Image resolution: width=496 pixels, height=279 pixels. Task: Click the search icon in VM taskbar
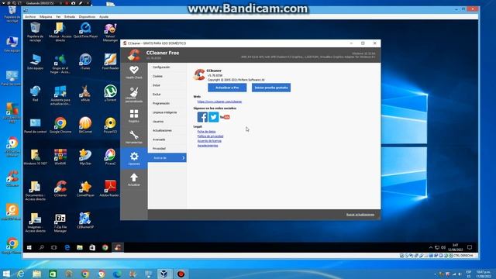click(41, 247)
